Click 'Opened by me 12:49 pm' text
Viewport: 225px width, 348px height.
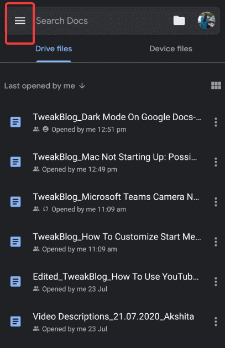pos(80,169)
